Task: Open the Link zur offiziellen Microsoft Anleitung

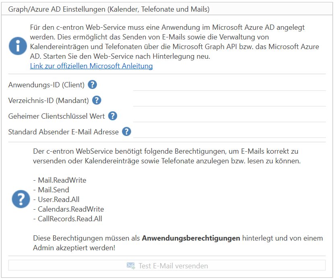Action: (x=91, y=66)
